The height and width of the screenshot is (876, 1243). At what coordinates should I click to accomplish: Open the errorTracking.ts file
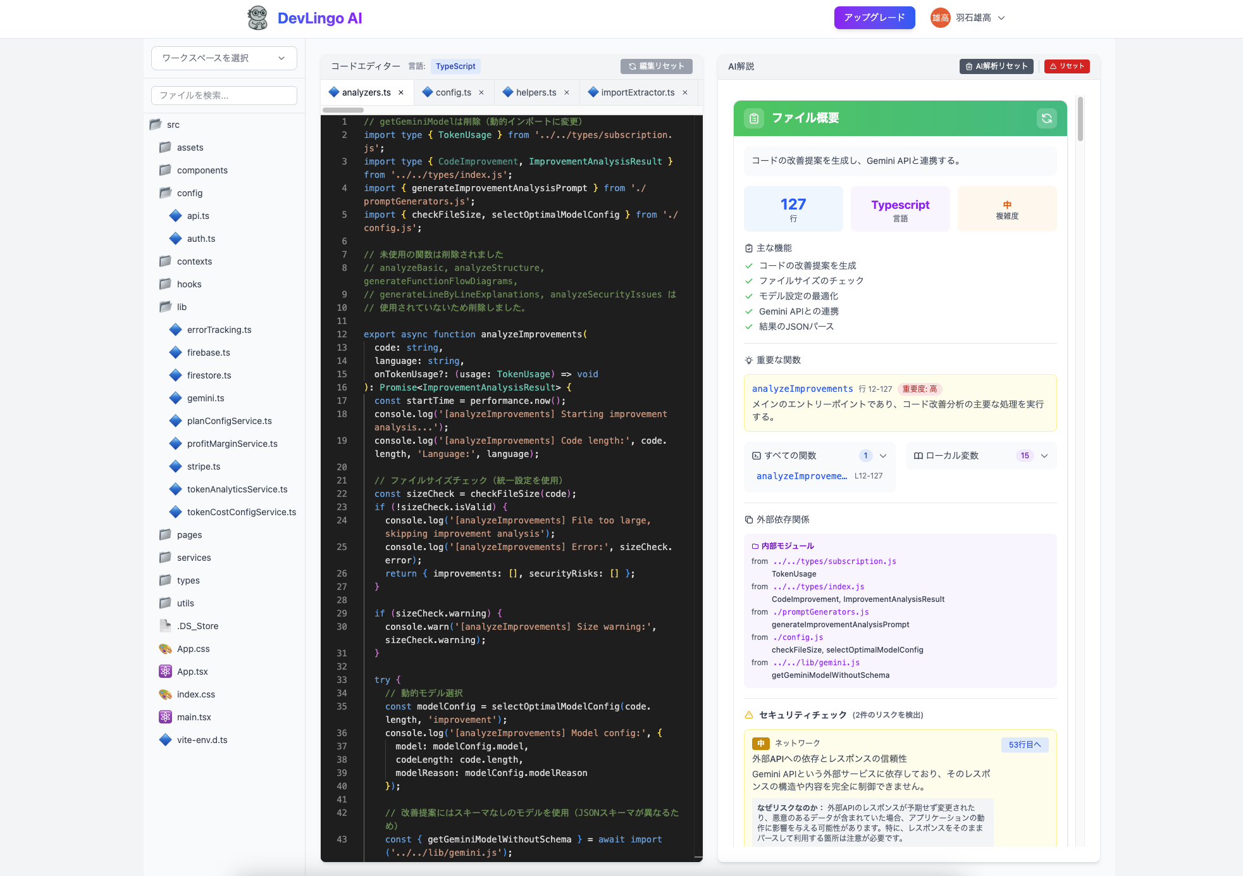tap(219, 329)
